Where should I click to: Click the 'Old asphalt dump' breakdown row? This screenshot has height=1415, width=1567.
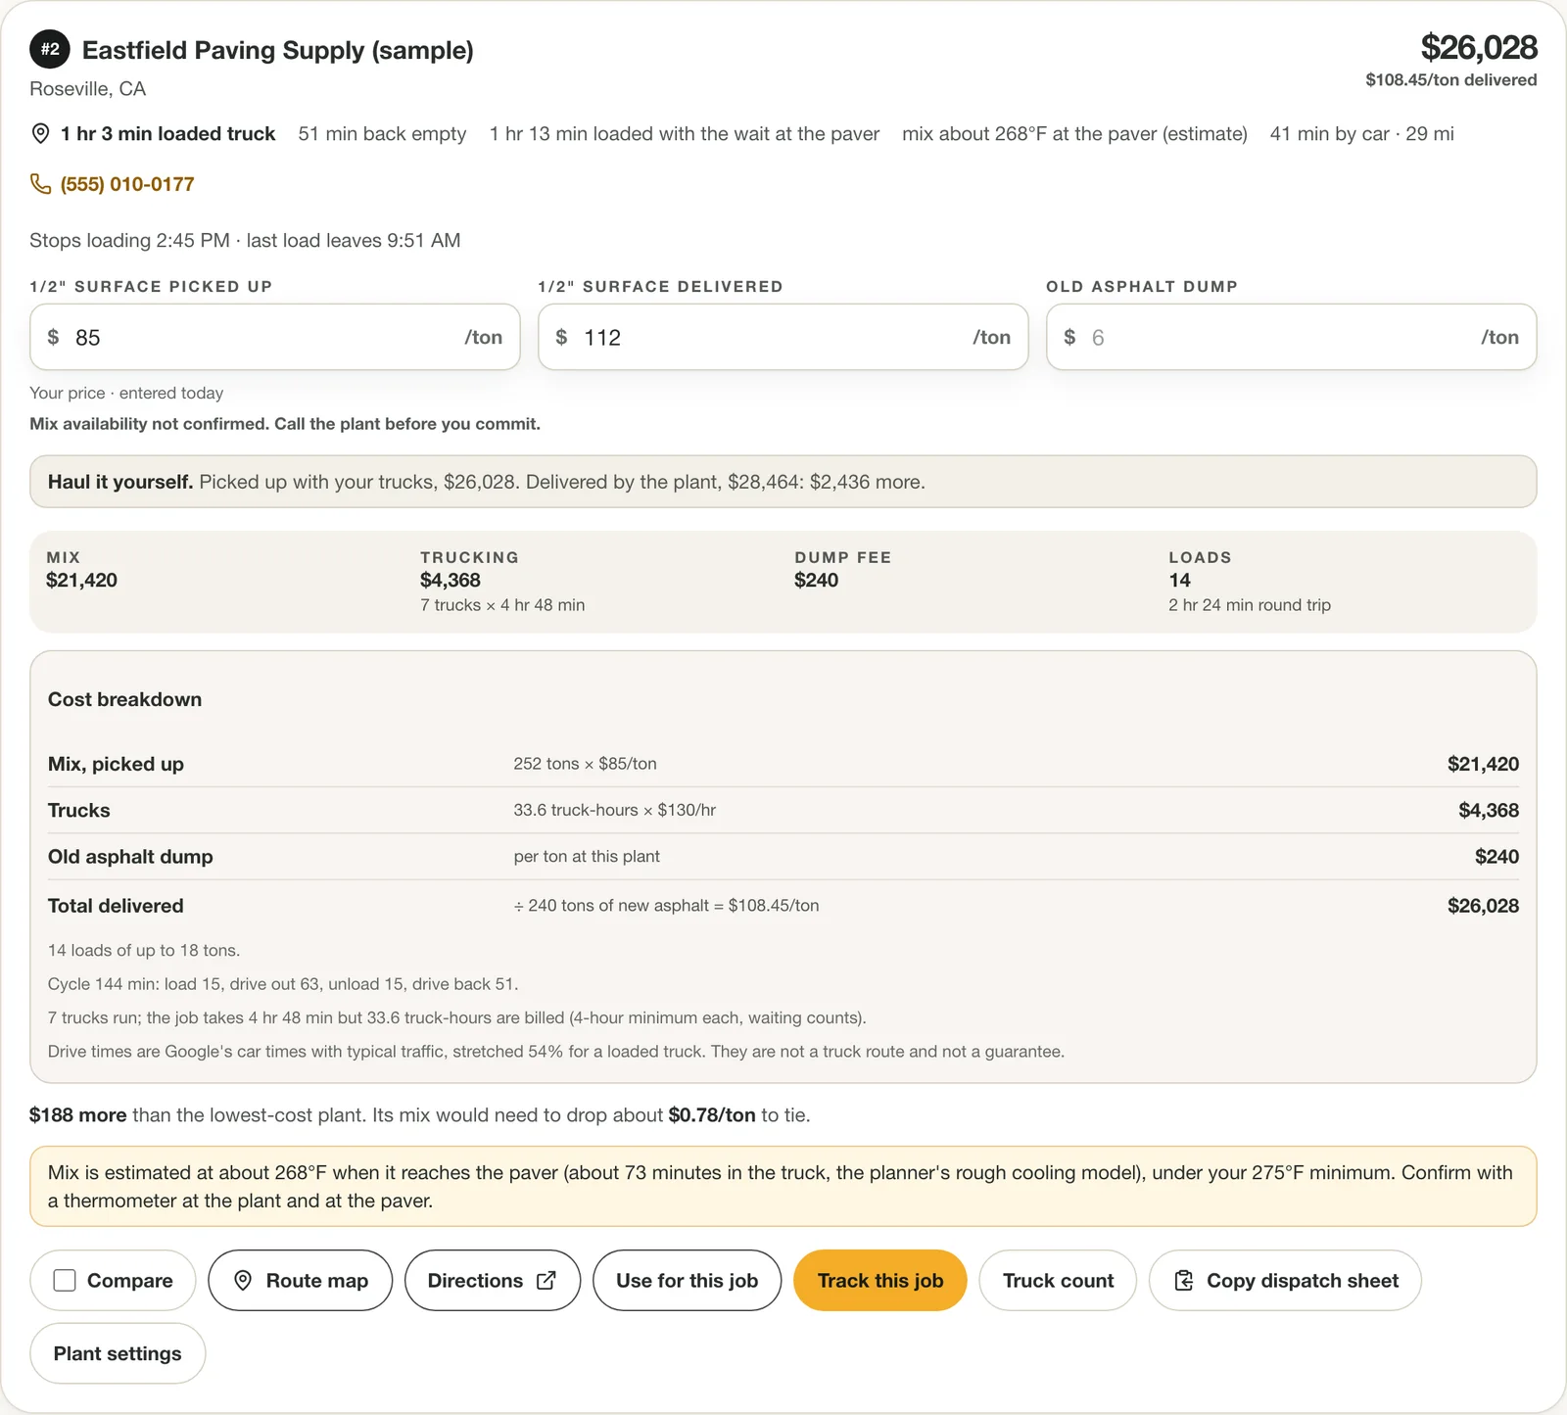[783, 857]
